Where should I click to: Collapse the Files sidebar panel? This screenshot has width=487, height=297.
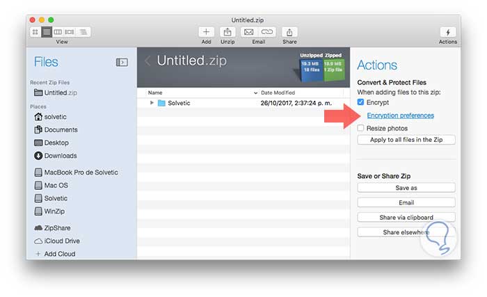[x=122, y=62]
